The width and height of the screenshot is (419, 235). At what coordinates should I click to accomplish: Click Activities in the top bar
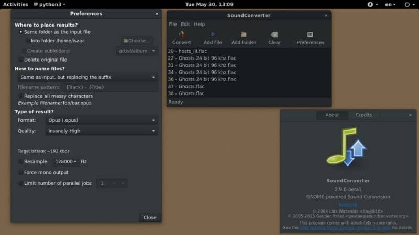(16, 4)
